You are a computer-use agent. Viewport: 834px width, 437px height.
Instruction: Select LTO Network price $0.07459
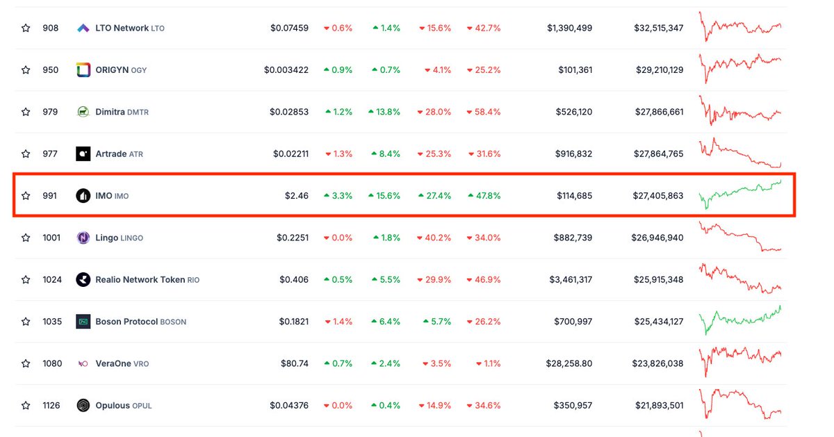pos(290,28)
